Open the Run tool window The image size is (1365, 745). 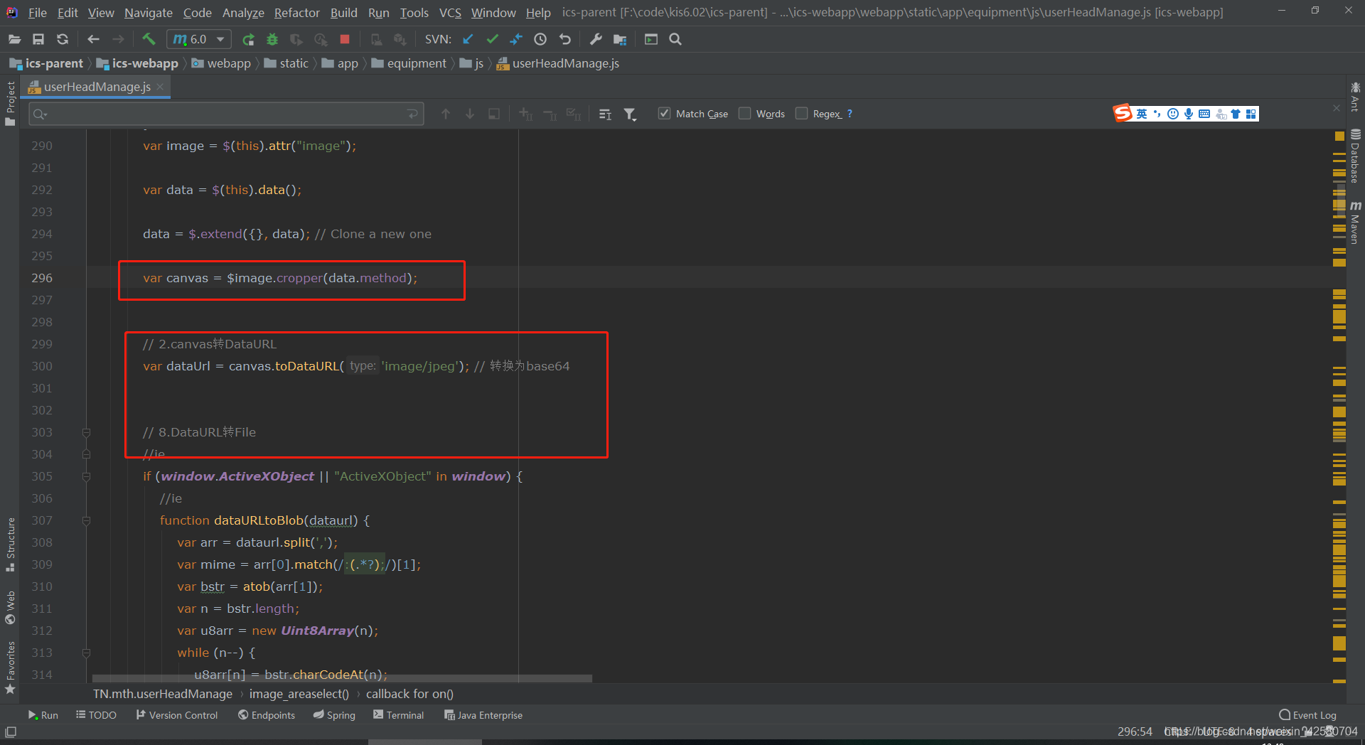tap(43, 715)
